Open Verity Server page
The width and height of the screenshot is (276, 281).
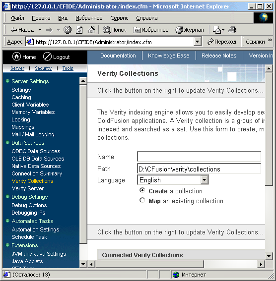coord(28,188)
